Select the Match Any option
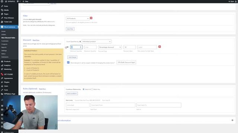This screenshot has height=133, width=238. [x=92, y=89]
